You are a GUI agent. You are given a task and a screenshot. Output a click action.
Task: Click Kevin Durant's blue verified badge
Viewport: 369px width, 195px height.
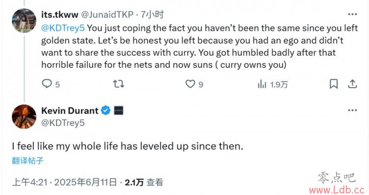[x=106, y=110]
